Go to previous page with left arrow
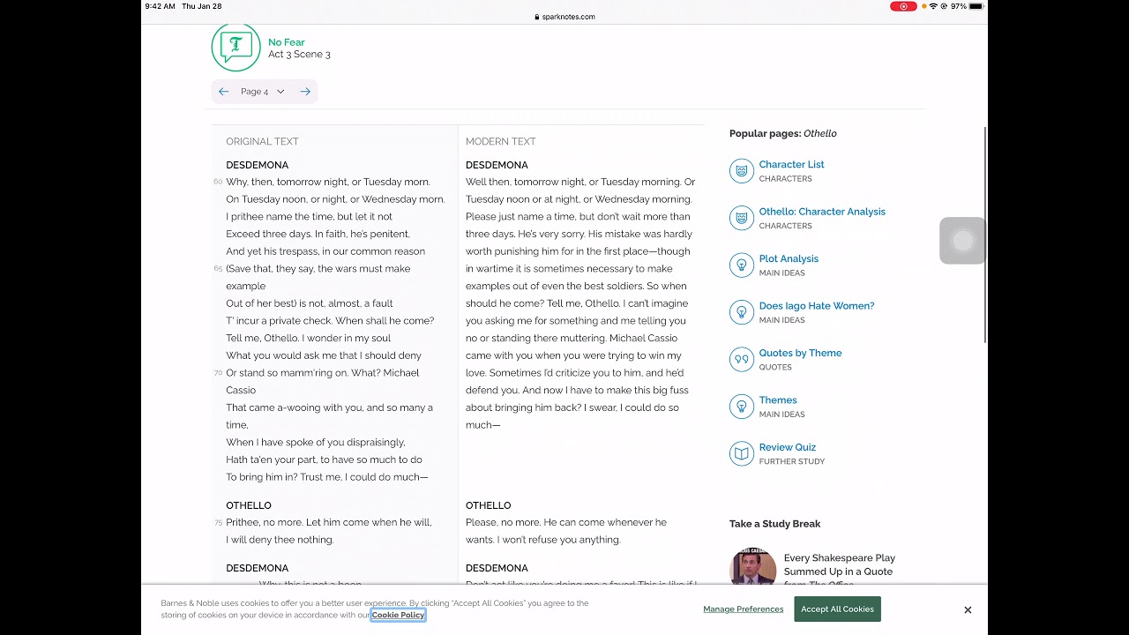 [x=224, y=92]
